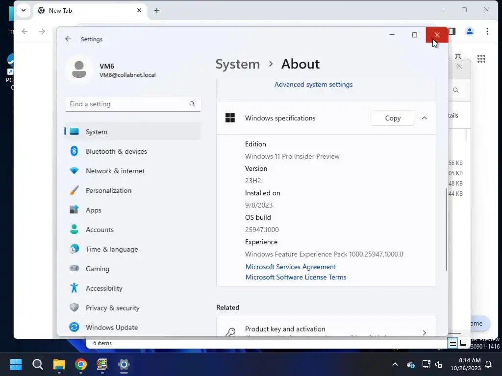Viewport: 502px width, 376px height.
Task: Open the Microsoft Software License Terms link
Action: coord(296,277)
